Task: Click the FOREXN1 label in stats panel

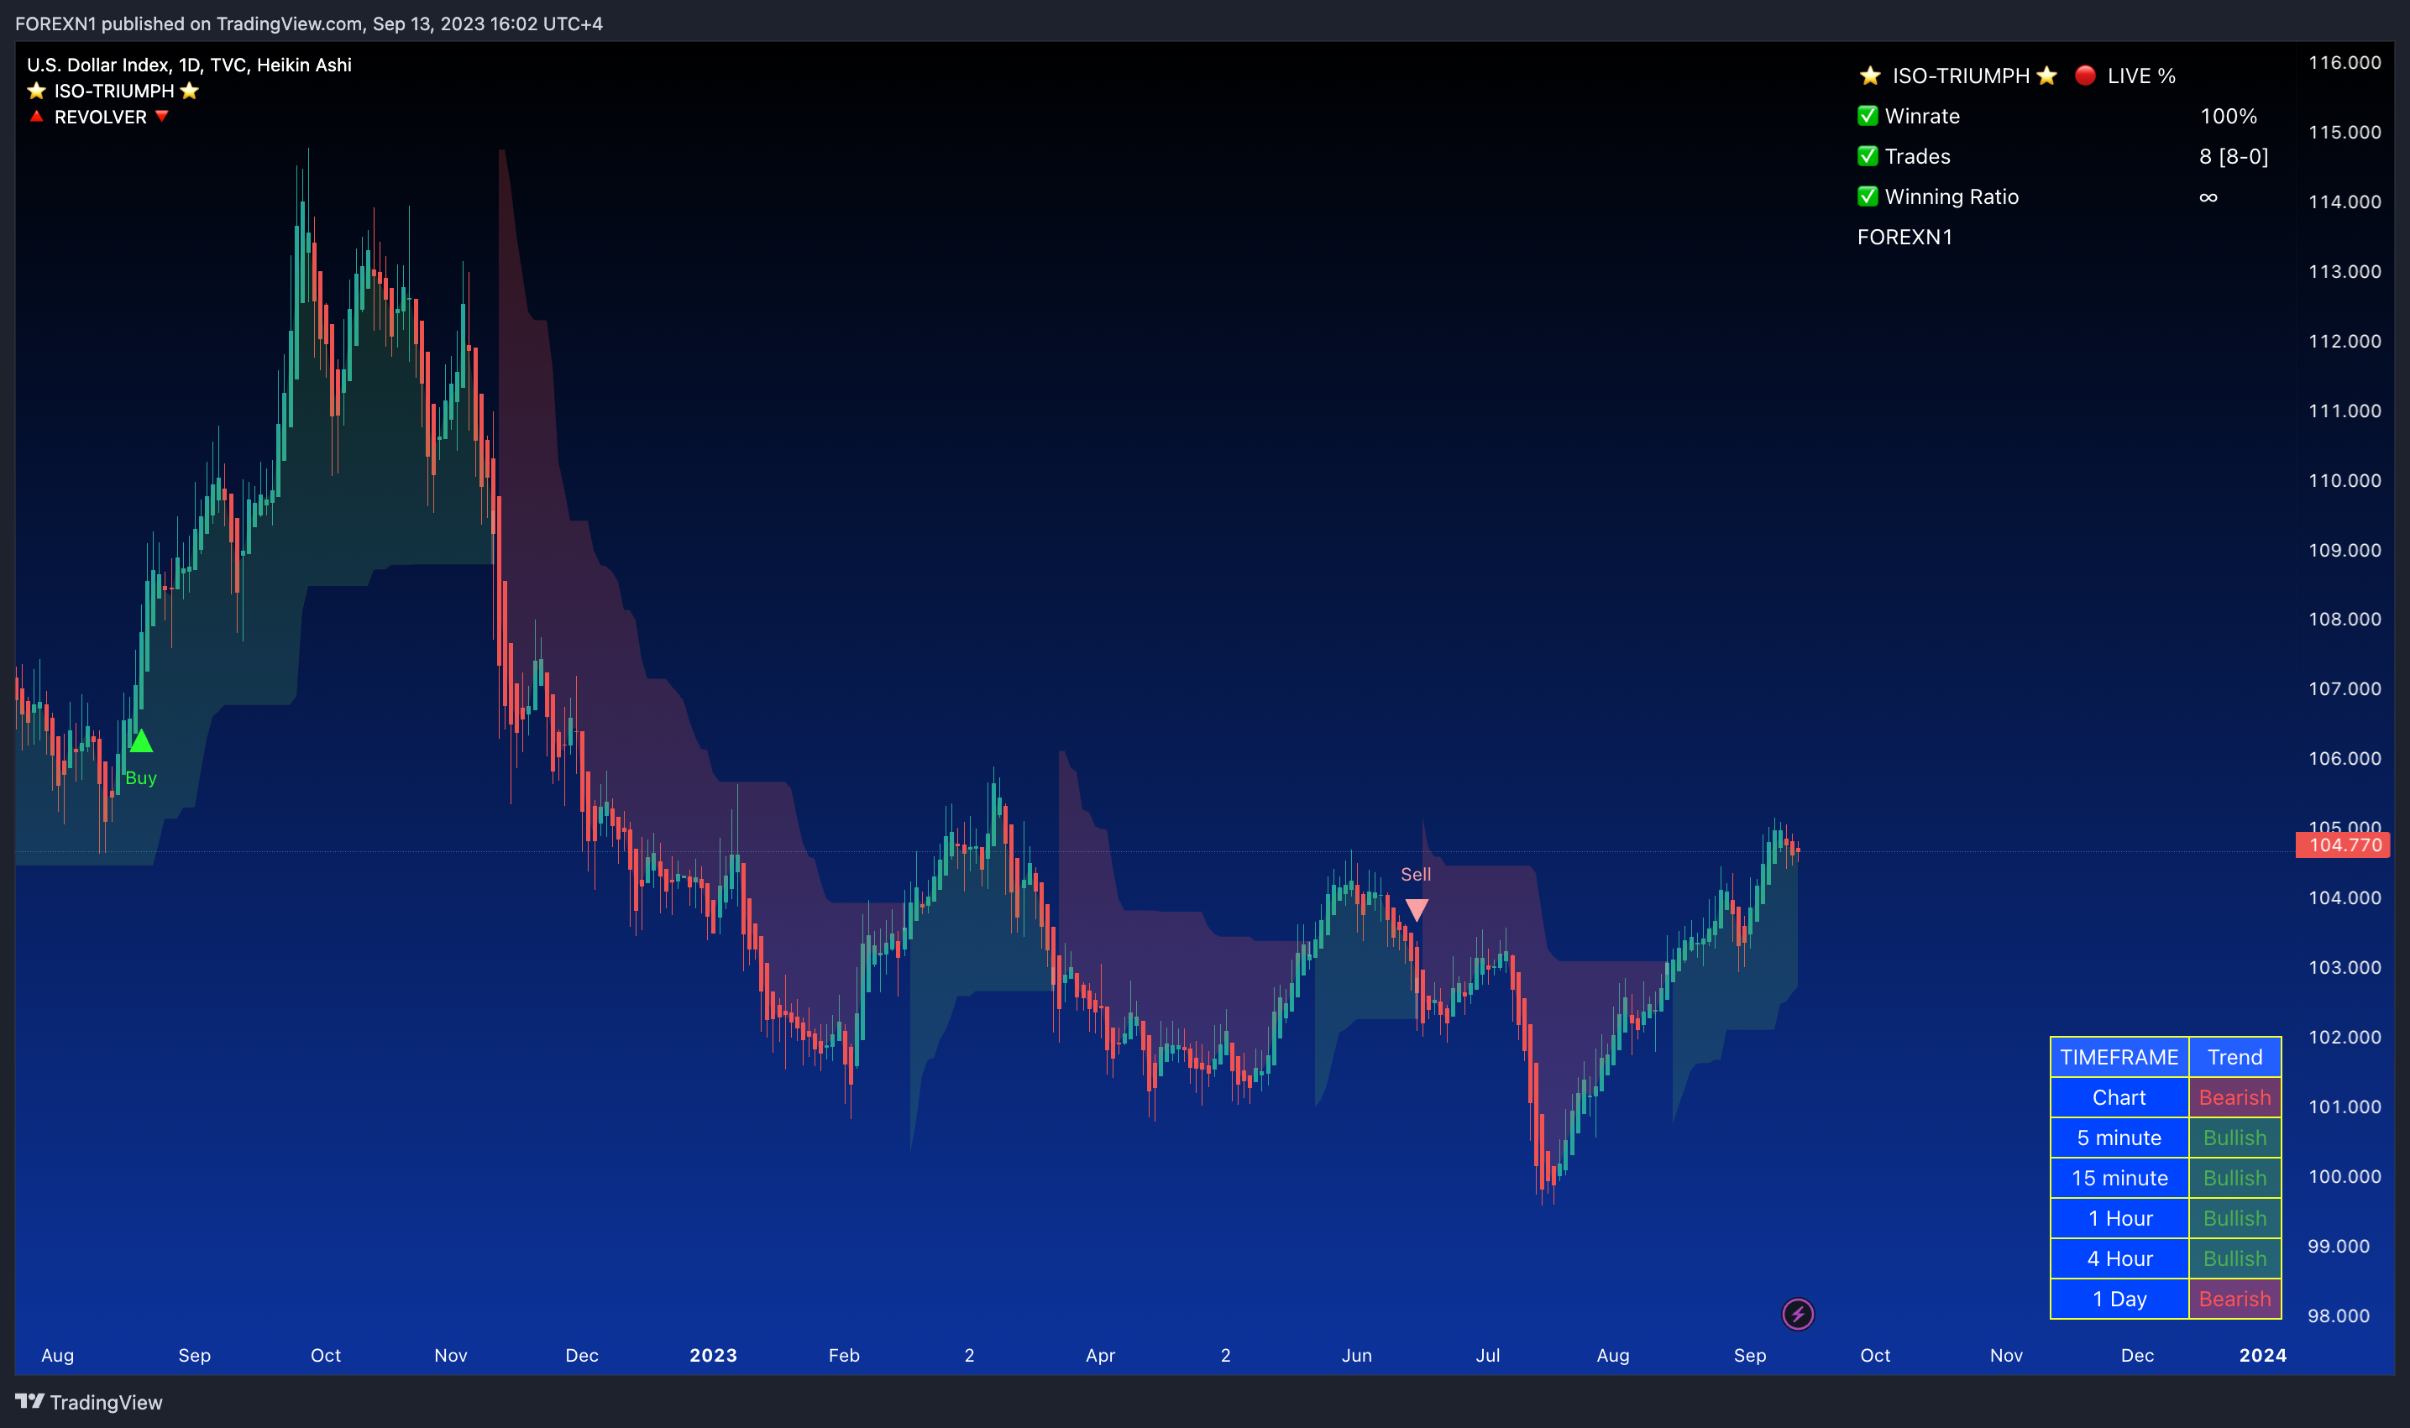Action: [x=1904, y=237]
